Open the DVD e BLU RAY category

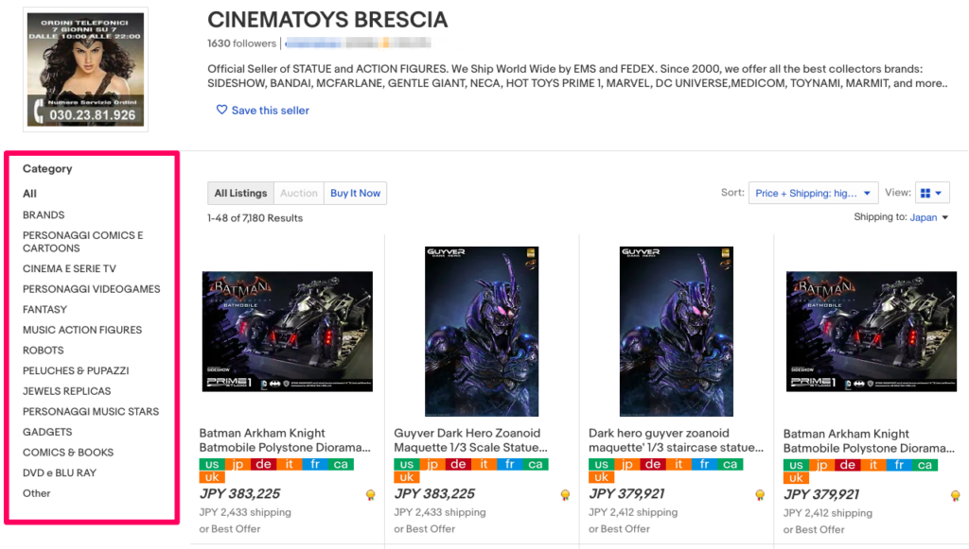(x=60, y=472)
